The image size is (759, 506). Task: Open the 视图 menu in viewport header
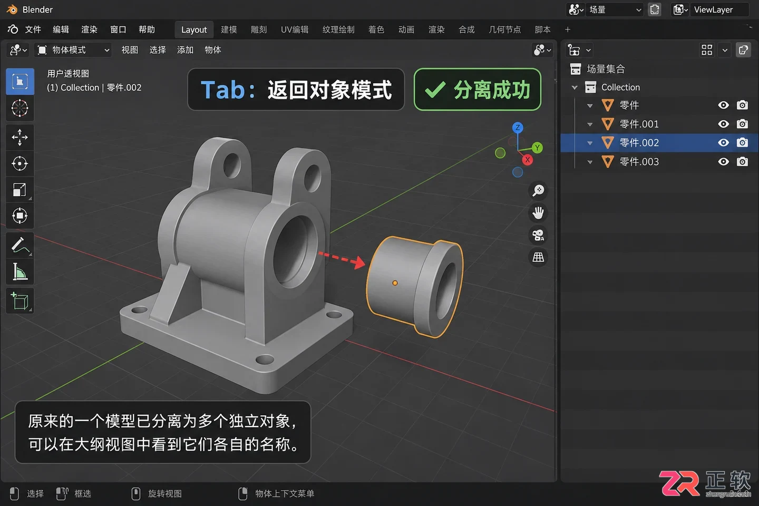pos(130,50)
